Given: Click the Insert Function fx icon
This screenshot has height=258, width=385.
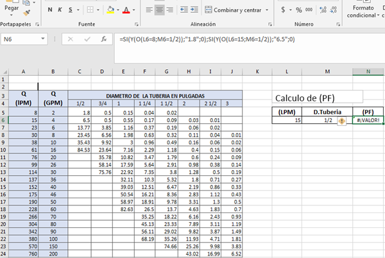Looking at the screenshot, I should (x=103, y=39).
